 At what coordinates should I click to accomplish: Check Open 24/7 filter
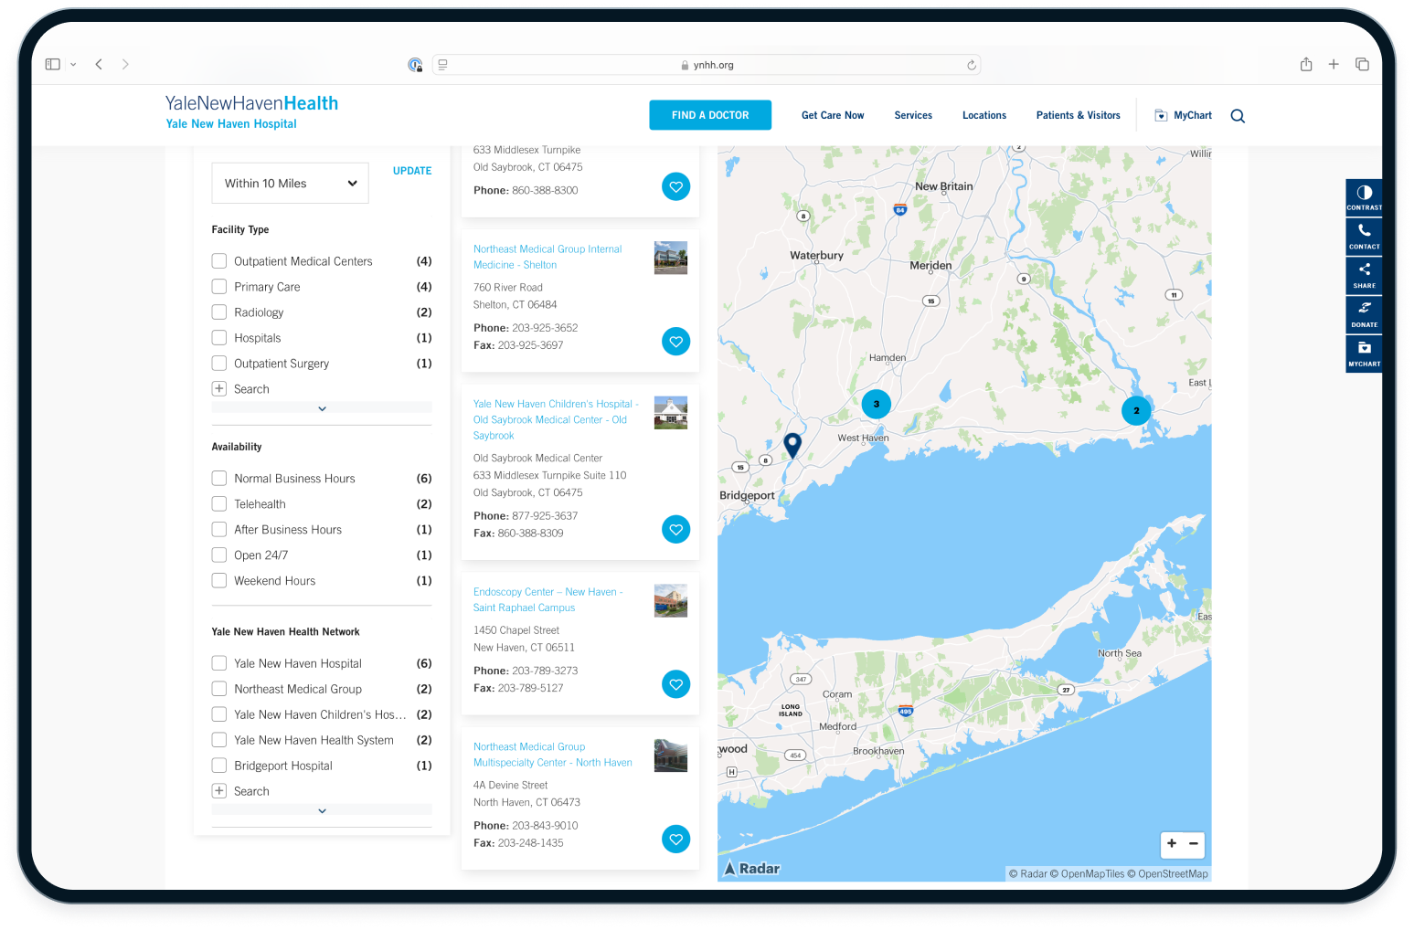(x=219, y=555)
